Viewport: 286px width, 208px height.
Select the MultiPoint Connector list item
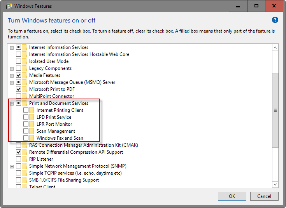coord(52,96)
